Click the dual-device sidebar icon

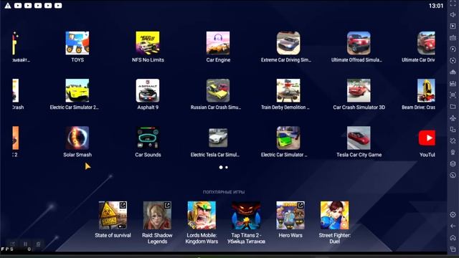click(x=453, y=129)
